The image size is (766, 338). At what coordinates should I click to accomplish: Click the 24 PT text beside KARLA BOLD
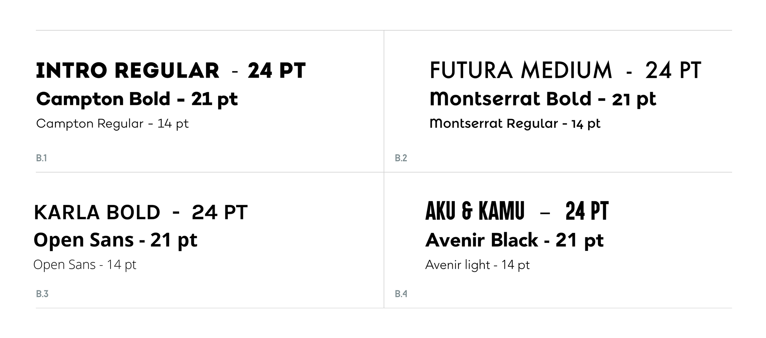(219, 213)
